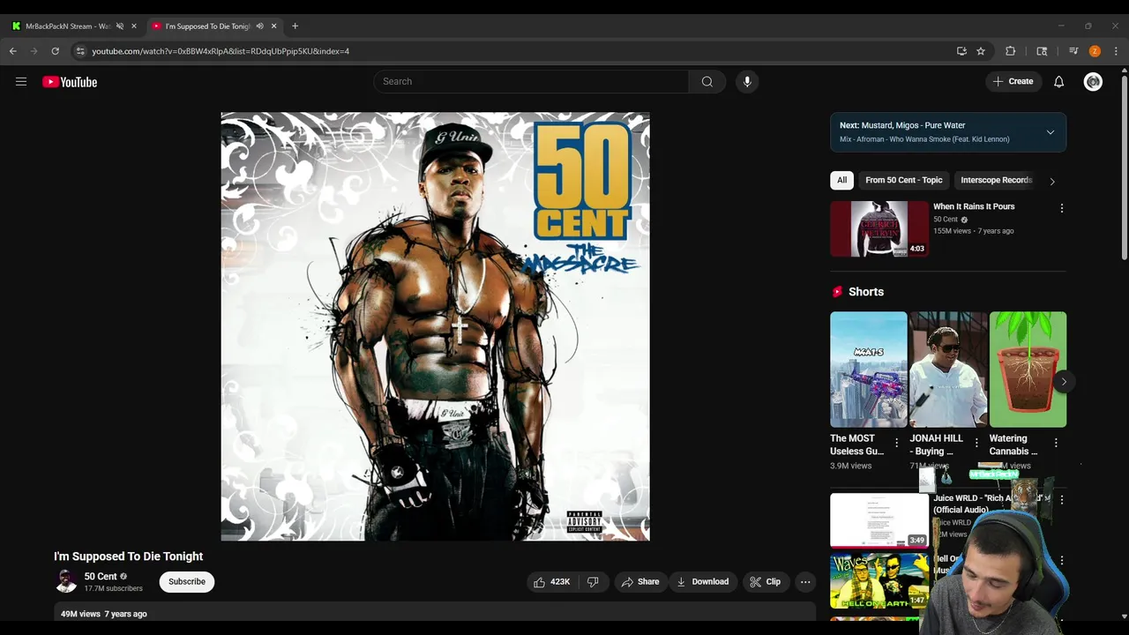Click the Download button
The height and width of the screenshot is (635, 1129).
pos(703,582)
